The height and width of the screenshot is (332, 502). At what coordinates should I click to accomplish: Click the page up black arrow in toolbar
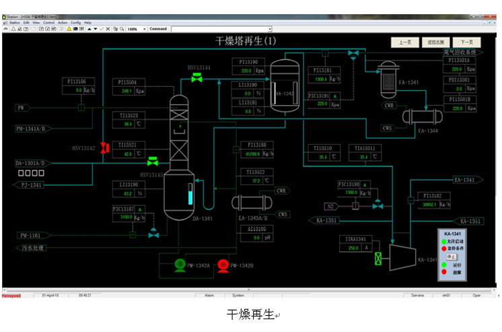pos(89,29)
